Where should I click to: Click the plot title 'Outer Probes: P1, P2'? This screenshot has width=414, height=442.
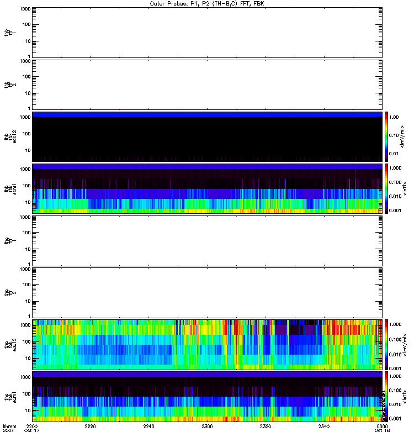coord(207,3)
